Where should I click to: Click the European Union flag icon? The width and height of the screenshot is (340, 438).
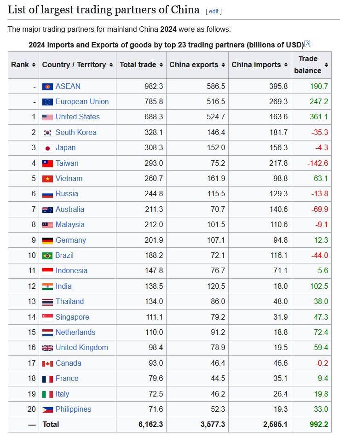coord(47,102)
